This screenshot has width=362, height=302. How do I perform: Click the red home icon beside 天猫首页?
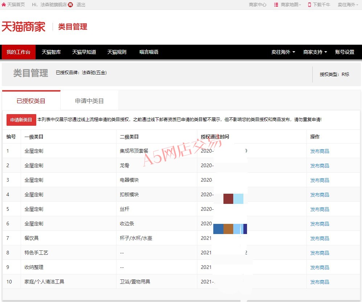point(4,5)
